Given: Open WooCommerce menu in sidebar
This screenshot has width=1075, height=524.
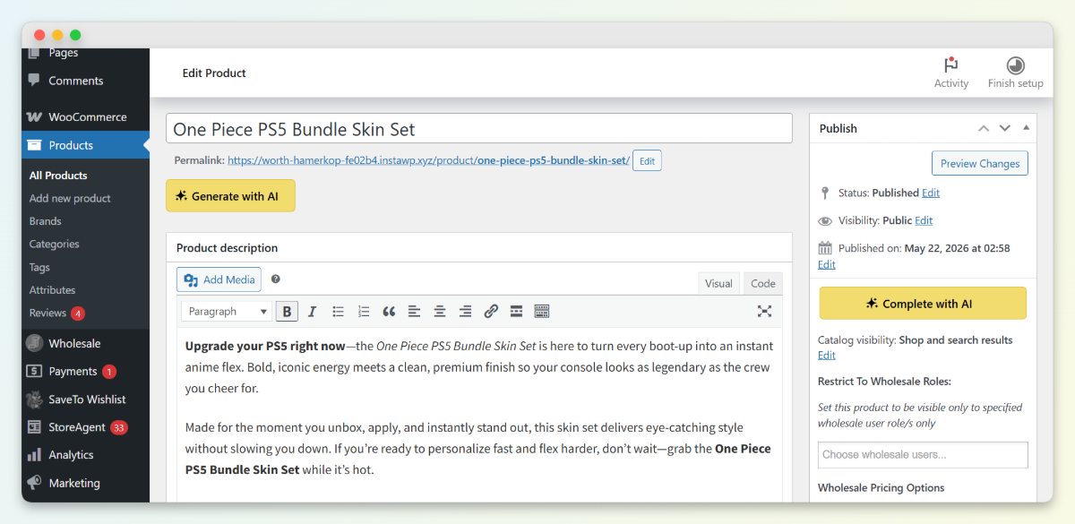Looking at the screenshot, I should click(x=86, y=116).
